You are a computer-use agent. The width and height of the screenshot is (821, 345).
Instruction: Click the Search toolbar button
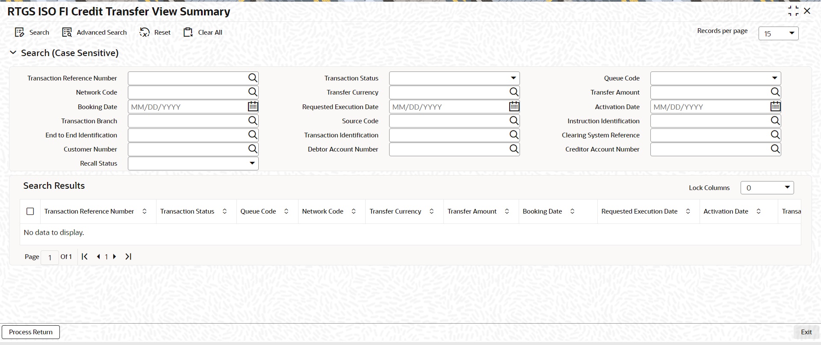point(32,33)
